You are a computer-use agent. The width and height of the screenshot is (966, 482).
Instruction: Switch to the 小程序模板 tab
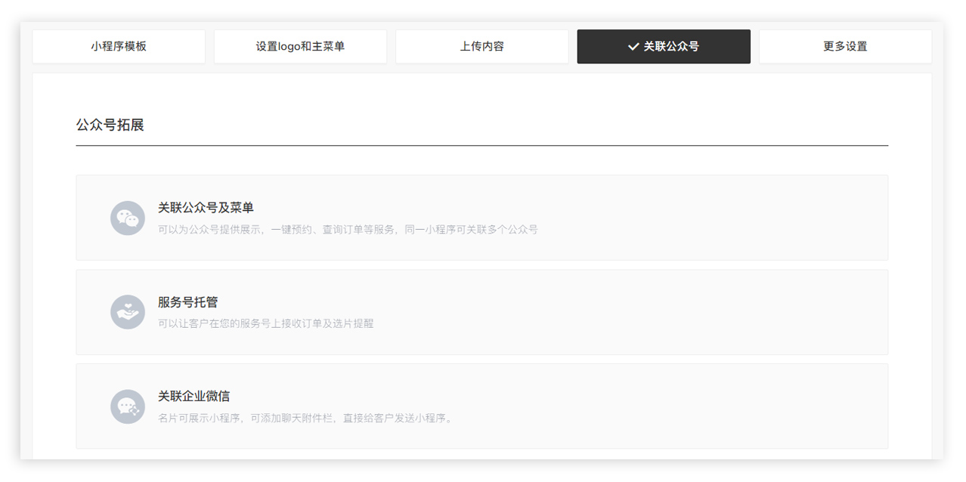coord(119,47)
